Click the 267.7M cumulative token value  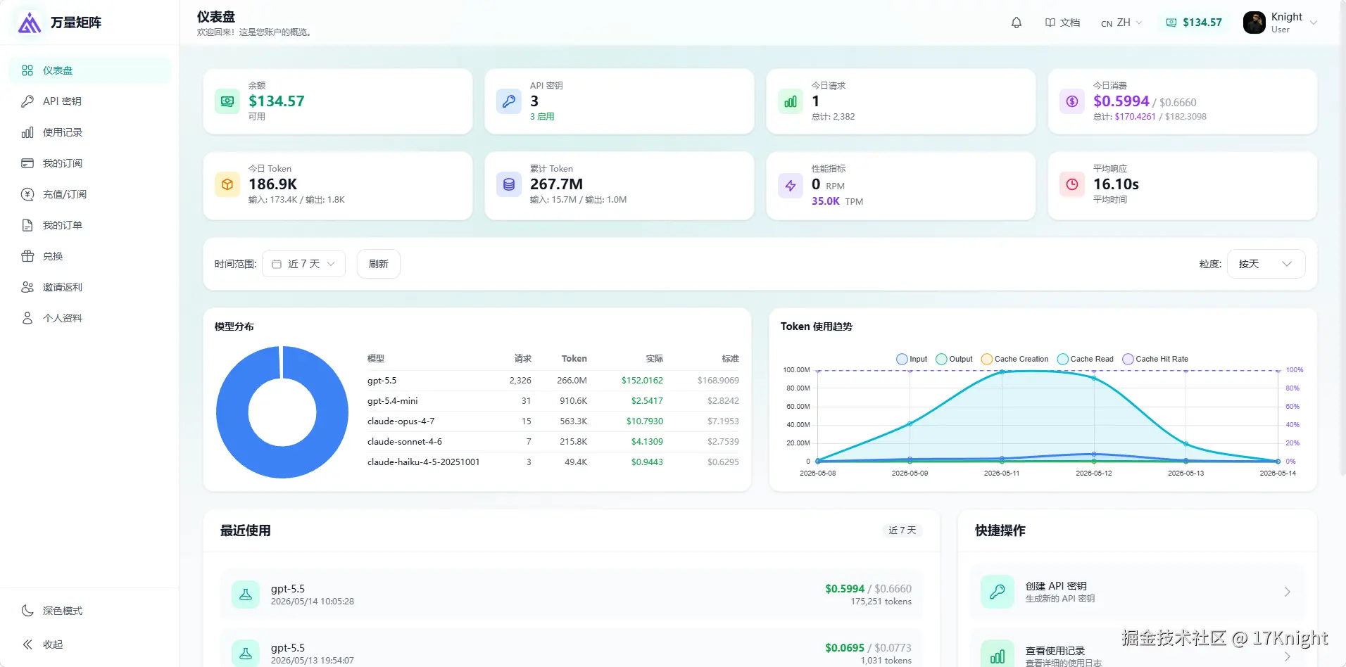[x=556, y=184]
